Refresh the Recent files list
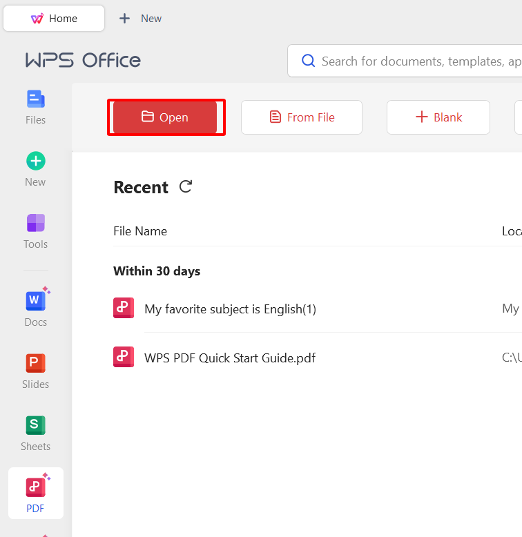 pyautogui.click(x=186, y=186)
